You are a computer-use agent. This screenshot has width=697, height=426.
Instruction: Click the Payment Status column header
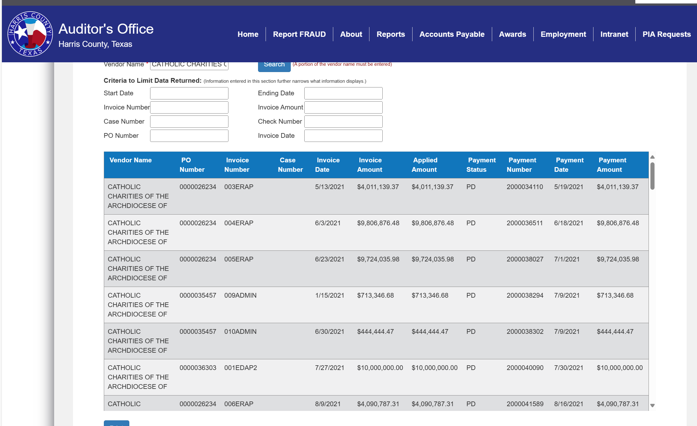pos(481,165)
